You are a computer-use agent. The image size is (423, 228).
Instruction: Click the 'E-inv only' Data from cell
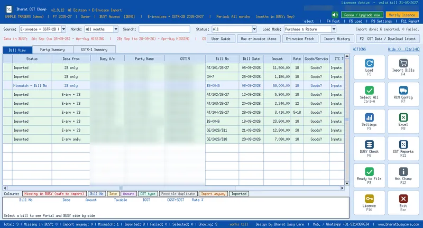71,139
